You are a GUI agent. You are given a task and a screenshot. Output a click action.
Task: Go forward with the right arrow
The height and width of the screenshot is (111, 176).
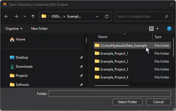(x=16, y=16)
